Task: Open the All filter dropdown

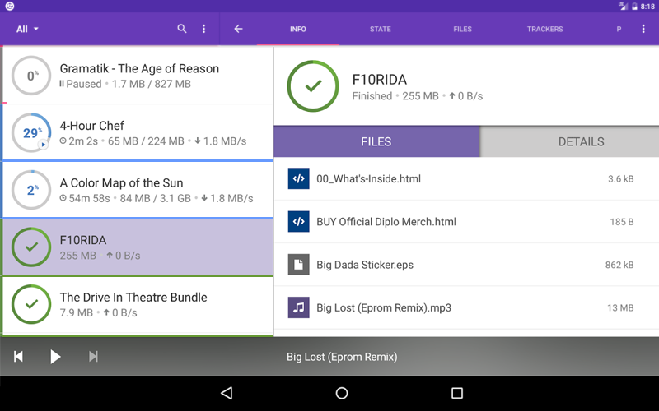Action: tap(27, 29)
